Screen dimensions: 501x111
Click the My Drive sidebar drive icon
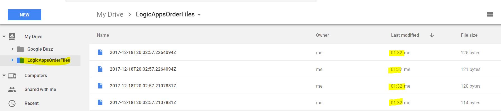coord(12,36)
